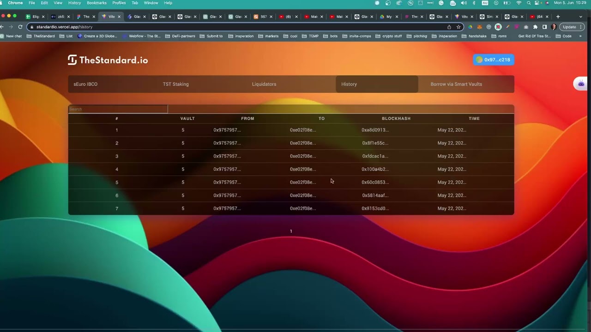591x332 pixels.
Task: Open a new browser tab
Action: point(558,17)
